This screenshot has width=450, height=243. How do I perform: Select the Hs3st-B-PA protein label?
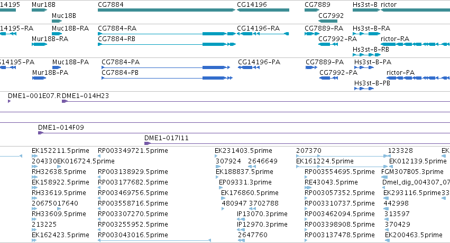pyautogui.click(x=373, y=62)
